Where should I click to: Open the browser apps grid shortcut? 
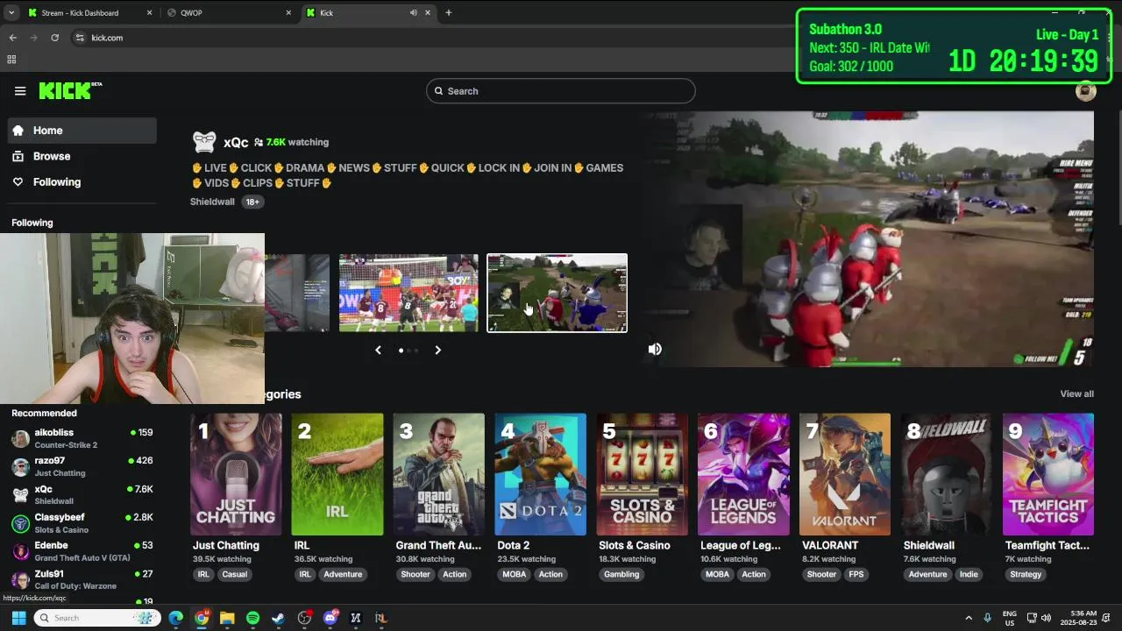[11, 60]
